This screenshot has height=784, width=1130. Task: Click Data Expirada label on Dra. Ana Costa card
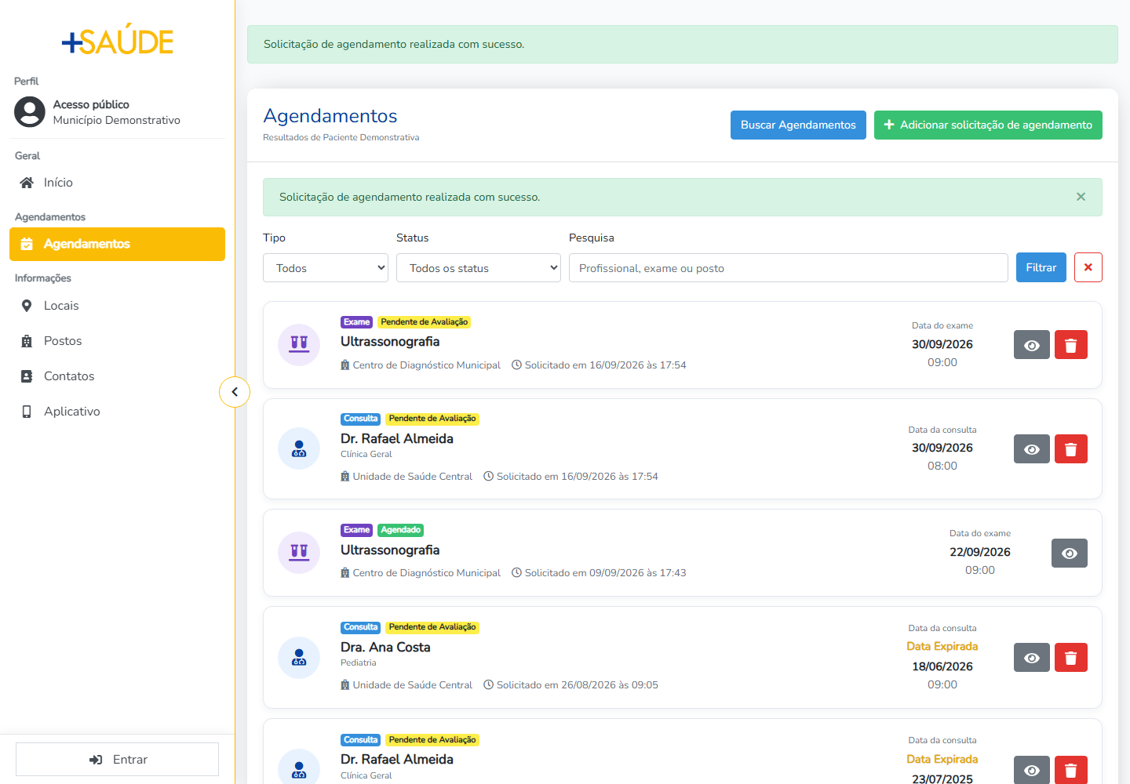(x=942, y=646)
